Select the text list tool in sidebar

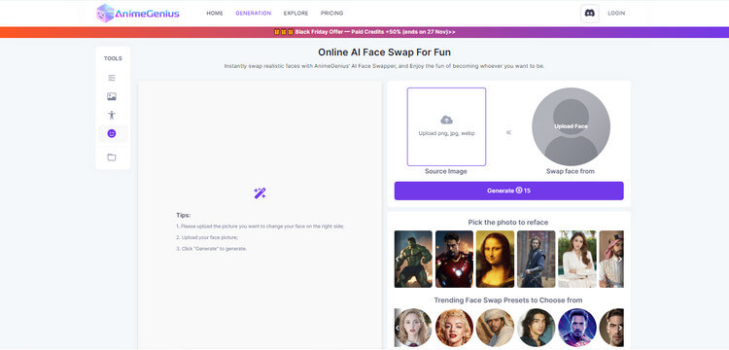tap(112, 78)
